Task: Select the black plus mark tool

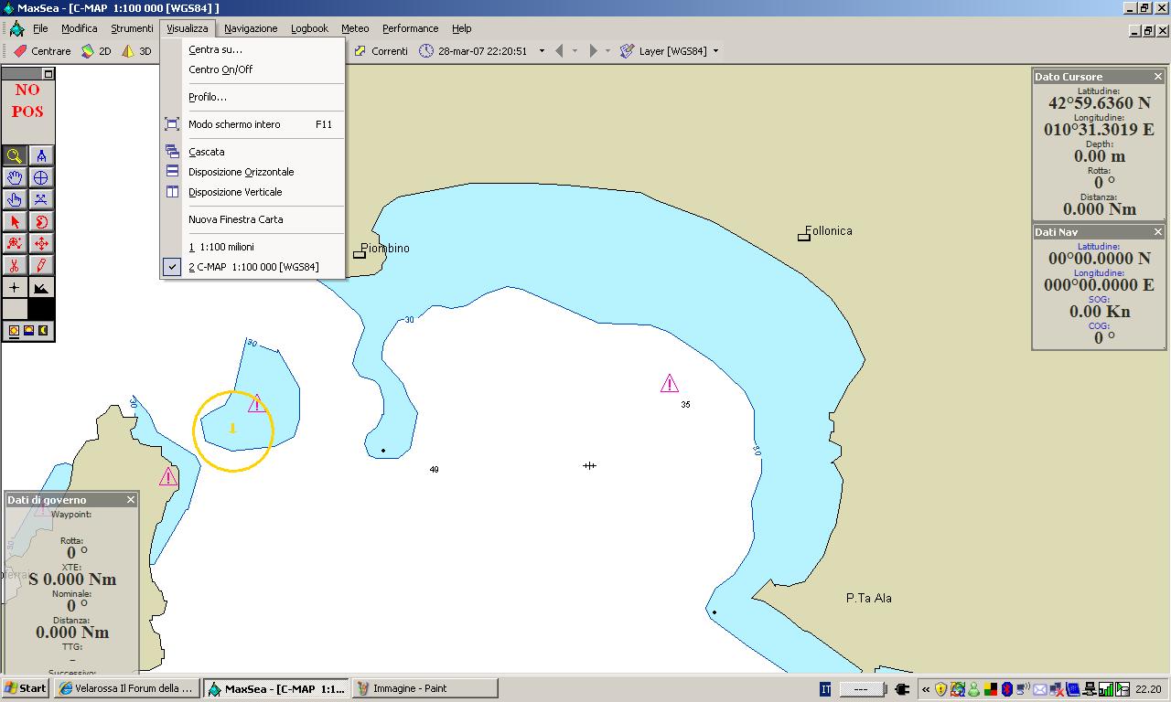Action: click(x=15, y=287)
